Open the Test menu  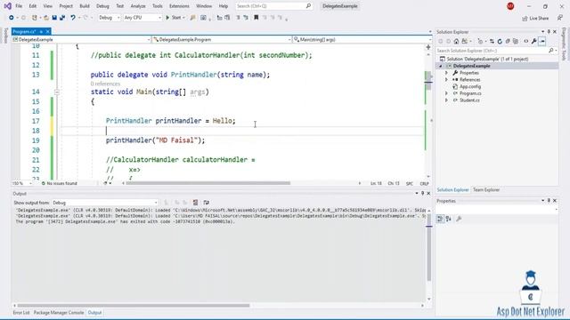[120, 6]
